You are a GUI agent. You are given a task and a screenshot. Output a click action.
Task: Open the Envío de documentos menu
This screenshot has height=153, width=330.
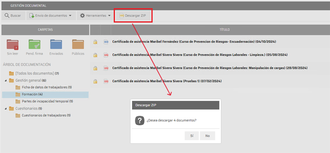click(51, 15)
